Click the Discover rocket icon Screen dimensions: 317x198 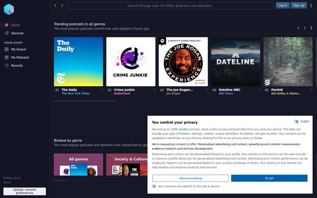[7, 33]
